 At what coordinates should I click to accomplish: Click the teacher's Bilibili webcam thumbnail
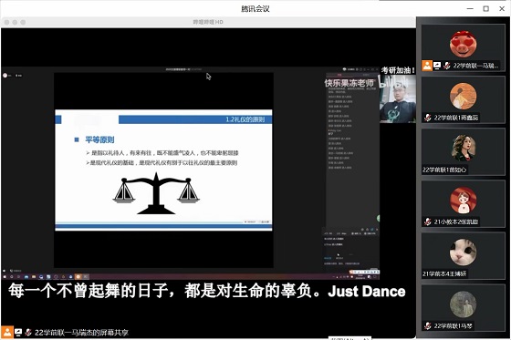pos(398,98)
